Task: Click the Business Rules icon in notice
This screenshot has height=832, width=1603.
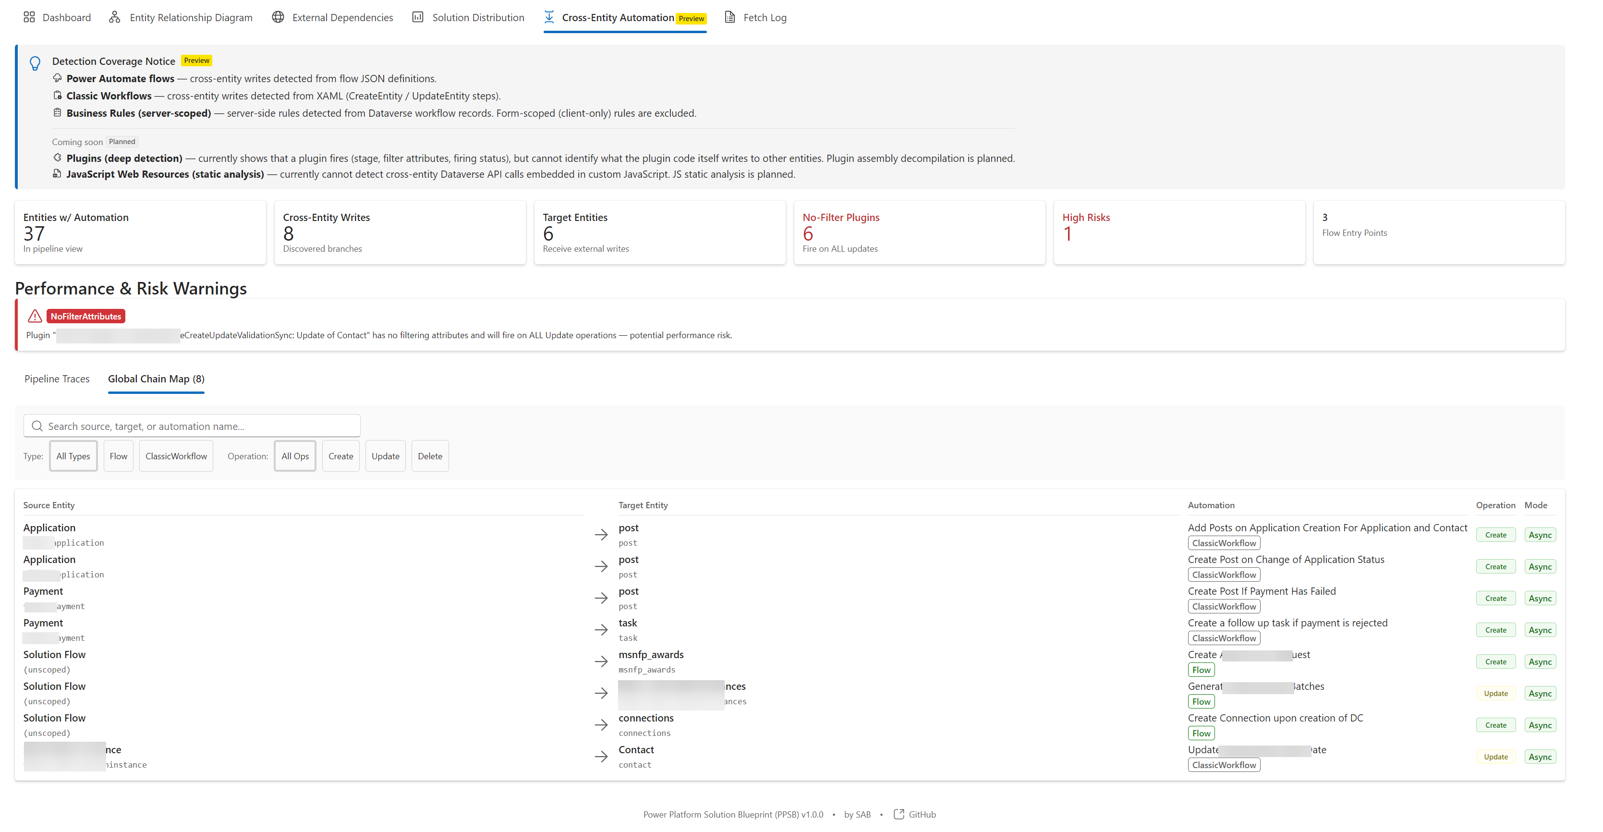Action: [x=57, y=112]
